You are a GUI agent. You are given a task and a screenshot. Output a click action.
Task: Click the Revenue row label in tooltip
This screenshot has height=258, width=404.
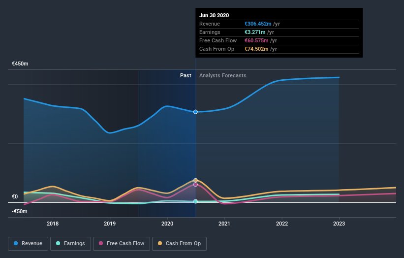click(210, 24)
